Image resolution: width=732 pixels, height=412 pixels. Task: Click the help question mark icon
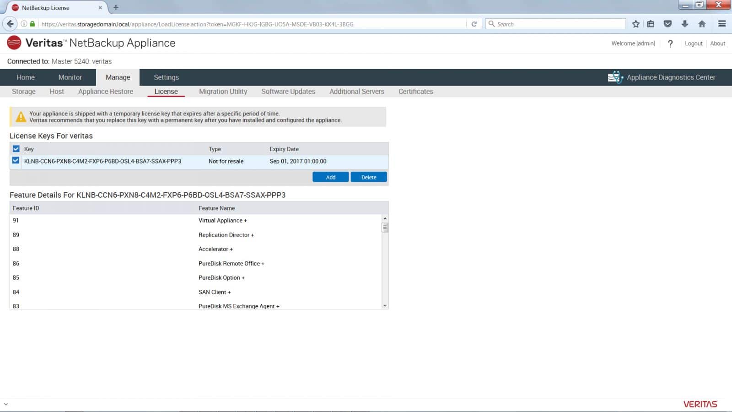(x=670, y=43)
